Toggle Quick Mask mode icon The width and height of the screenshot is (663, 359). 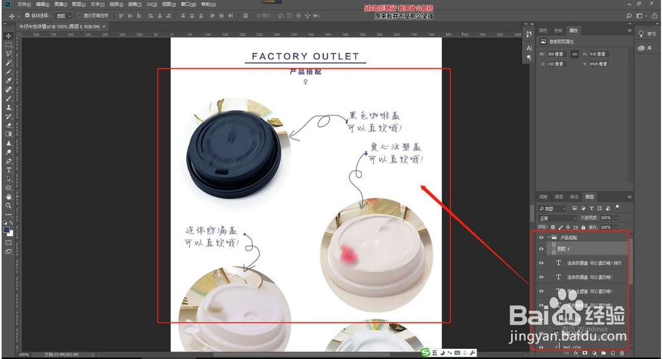tap(9, 243)
